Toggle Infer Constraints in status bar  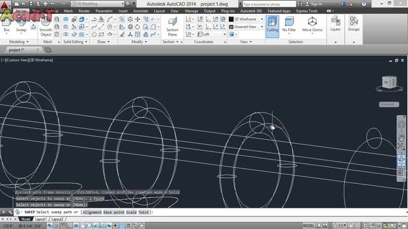click(50, 226)
